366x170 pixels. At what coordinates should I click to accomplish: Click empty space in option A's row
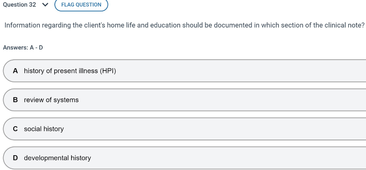click(x=235, y=71)
